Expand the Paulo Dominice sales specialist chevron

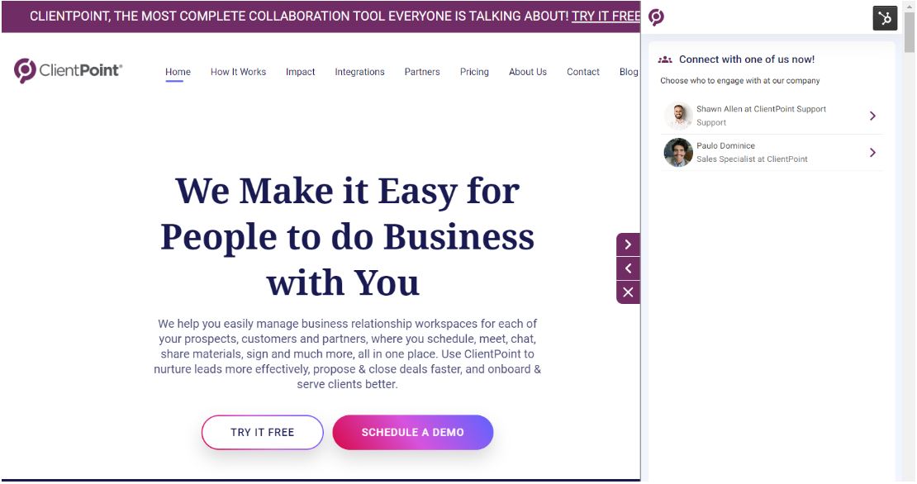pos(872,153)
